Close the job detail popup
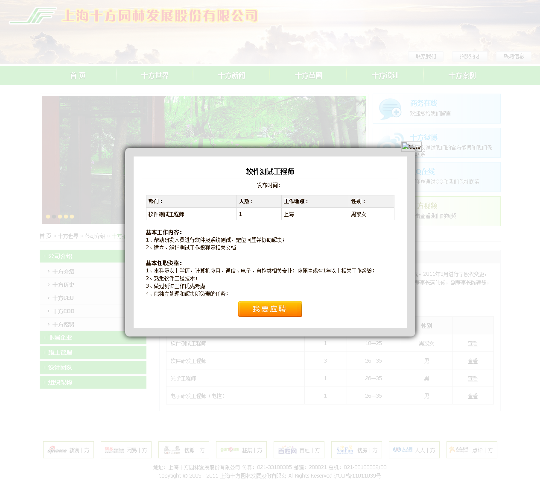Viewport: 540px width, 484px height. pos(412,147)
